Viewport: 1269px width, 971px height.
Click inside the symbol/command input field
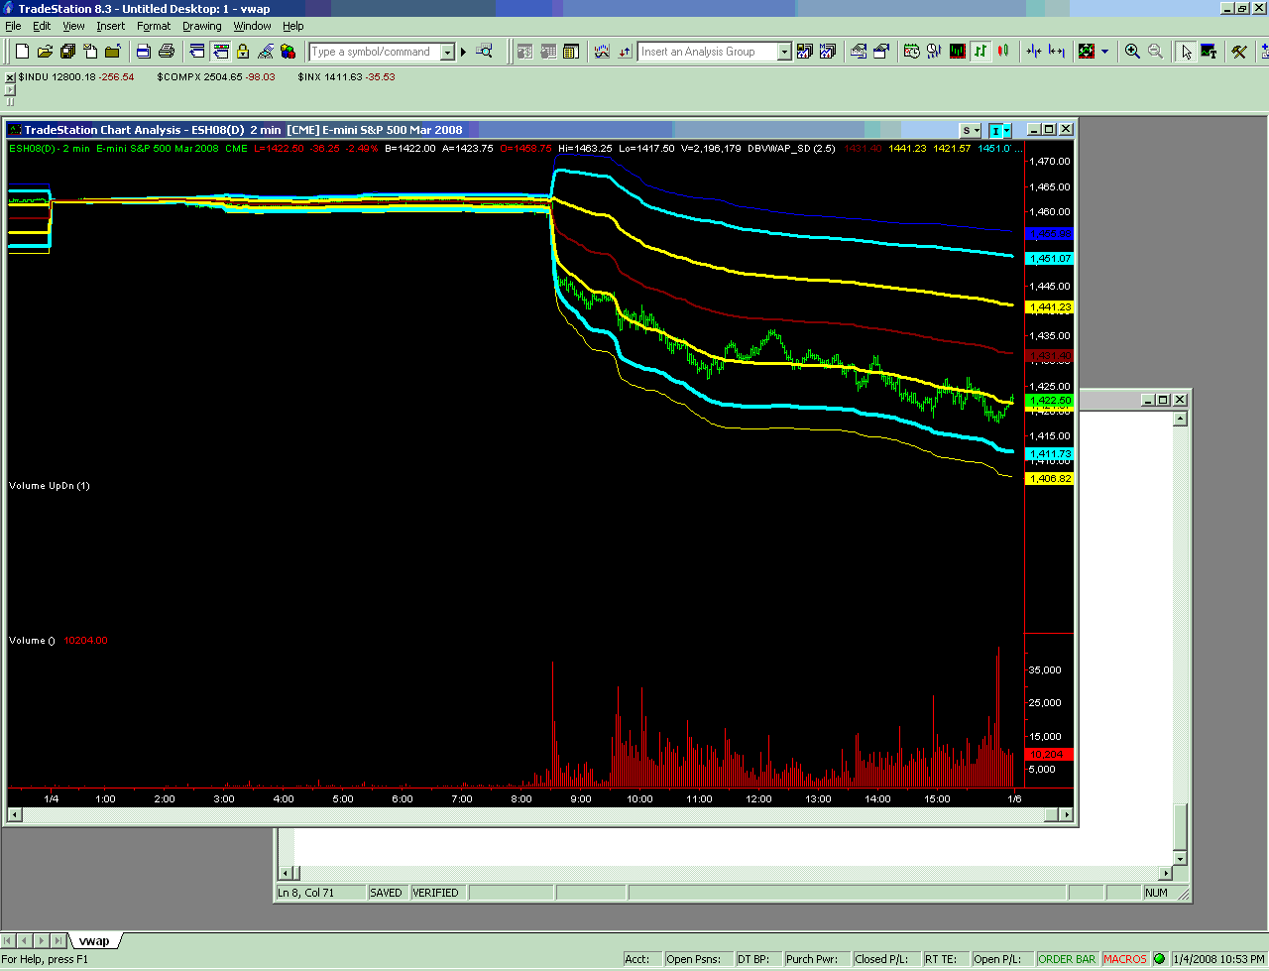(x=375, y=52)
